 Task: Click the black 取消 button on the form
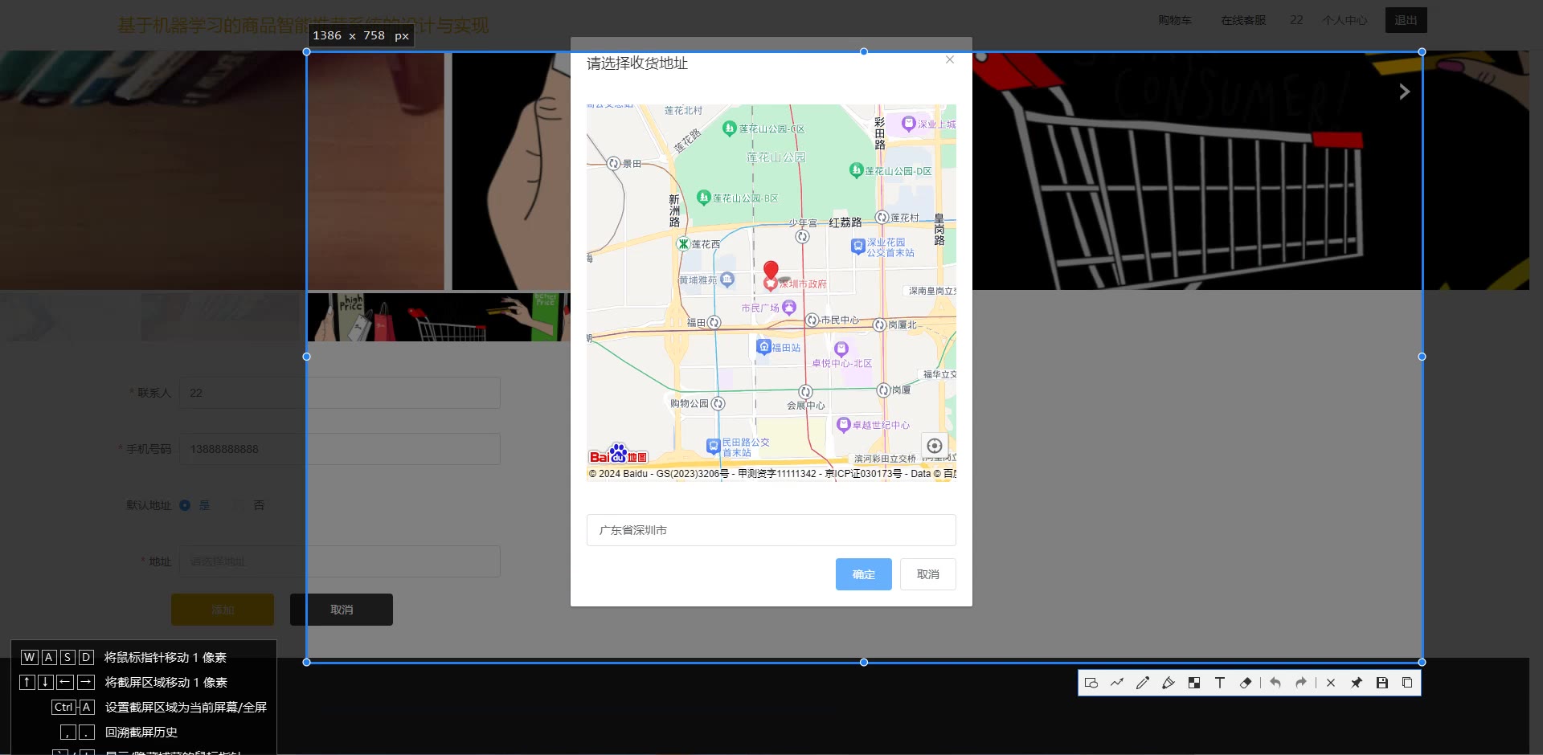[x=342, y=610]
